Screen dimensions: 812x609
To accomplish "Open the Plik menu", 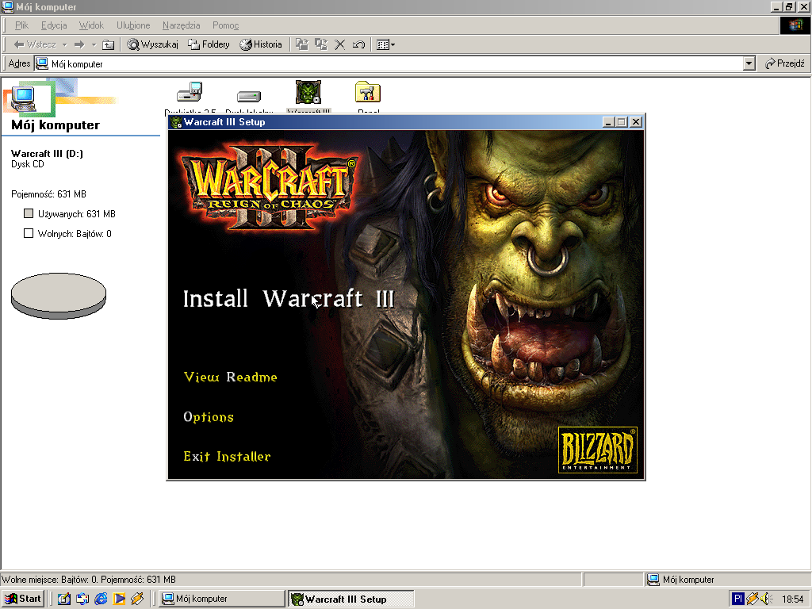I will point(21,25).
